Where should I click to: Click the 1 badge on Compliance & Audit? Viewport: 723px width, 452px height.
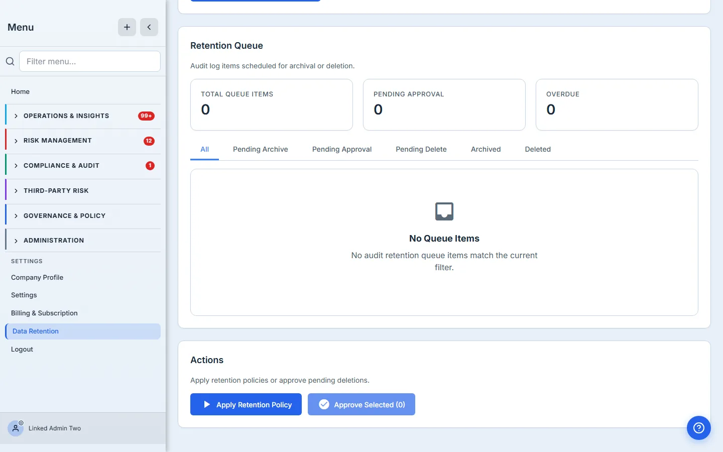coord(150,166)
